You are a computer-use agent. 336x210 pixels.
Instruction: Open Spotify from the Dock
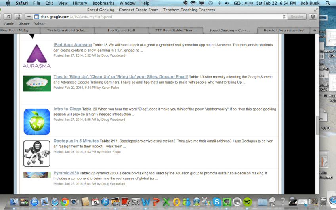[x=247, y=202]
